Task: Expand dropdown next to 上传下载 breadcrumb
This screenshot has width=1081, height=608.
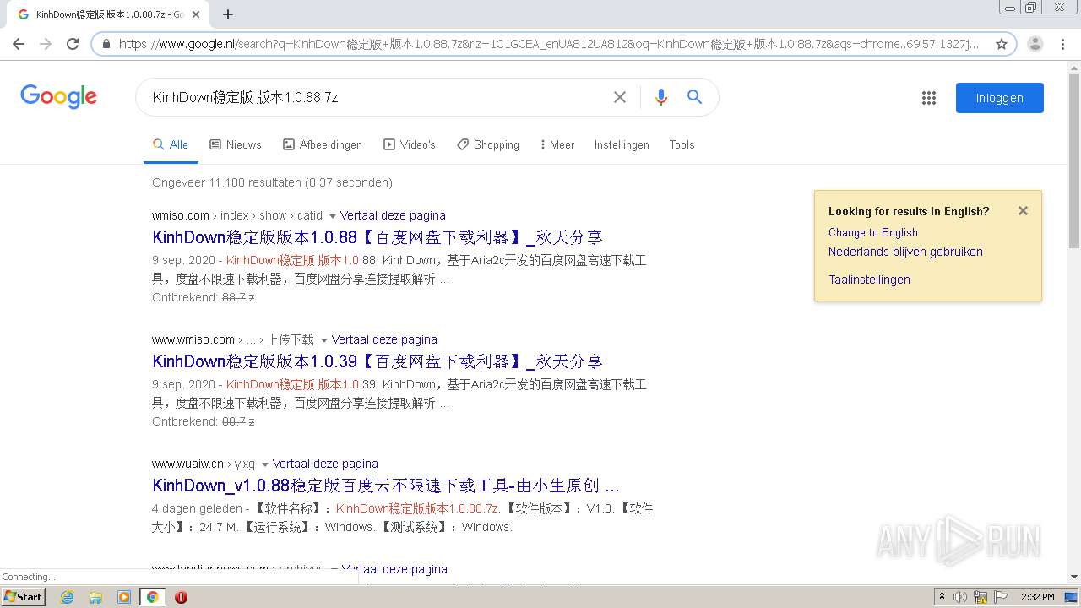Action: pyautogui.click(x=323, y=340)
